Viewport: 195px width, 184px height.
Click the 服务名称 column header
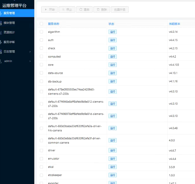(53, 24)
